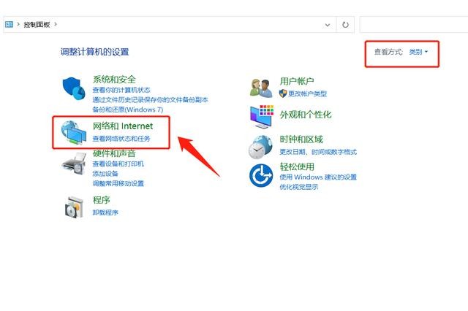Expand chevron after 控制面板 in breadcrumb

coord(56,24)
